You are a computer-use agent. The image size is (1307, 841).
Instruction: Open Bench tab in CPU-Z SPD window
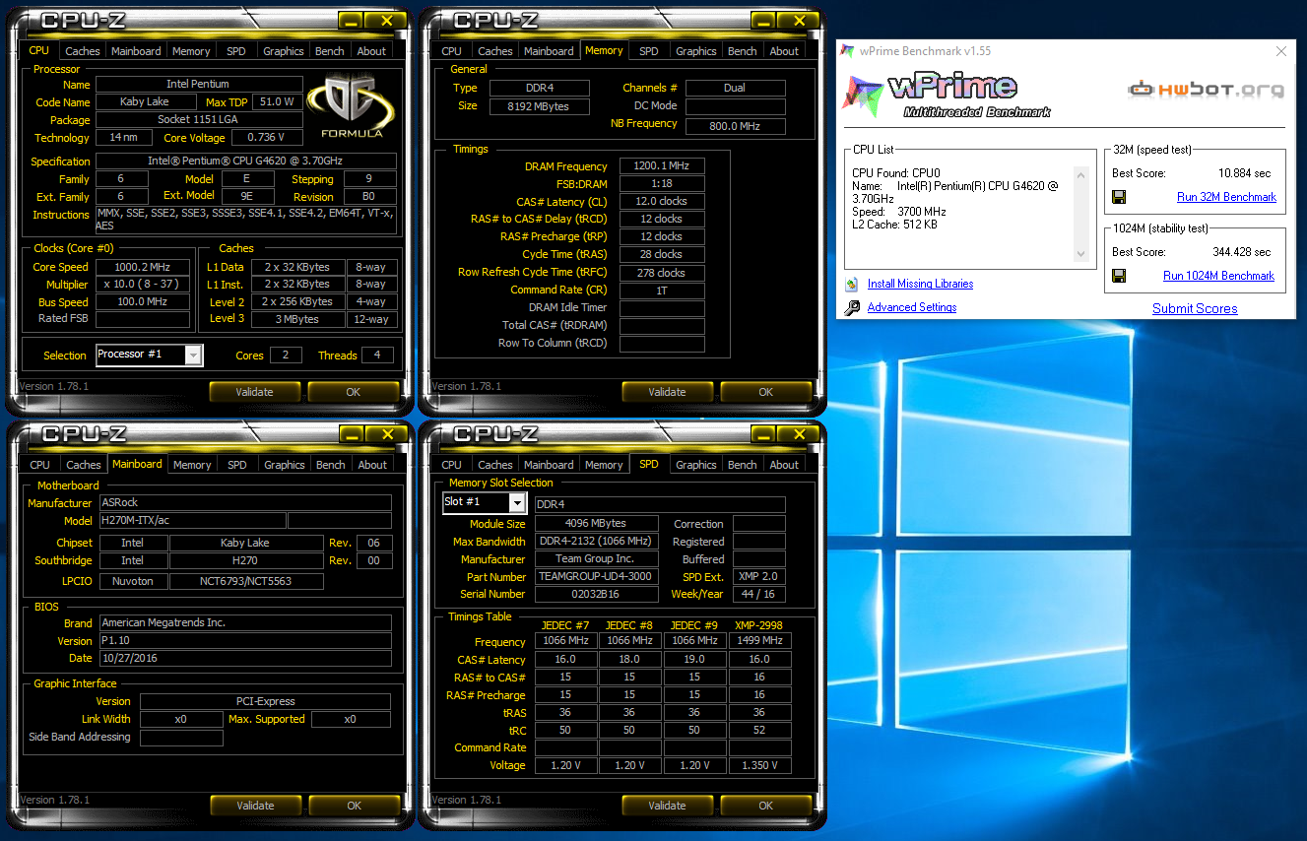[x=743, y=465]
